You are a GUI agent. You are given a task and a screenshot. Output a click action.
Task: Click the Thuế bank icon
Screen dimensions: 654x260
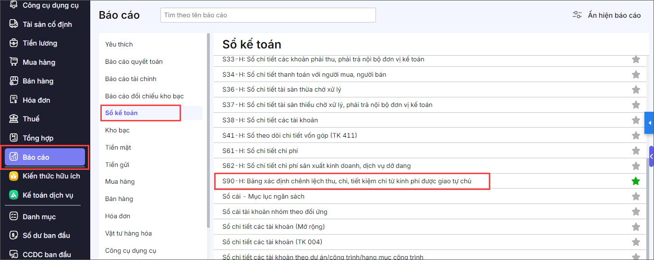(x=14, y=119)
